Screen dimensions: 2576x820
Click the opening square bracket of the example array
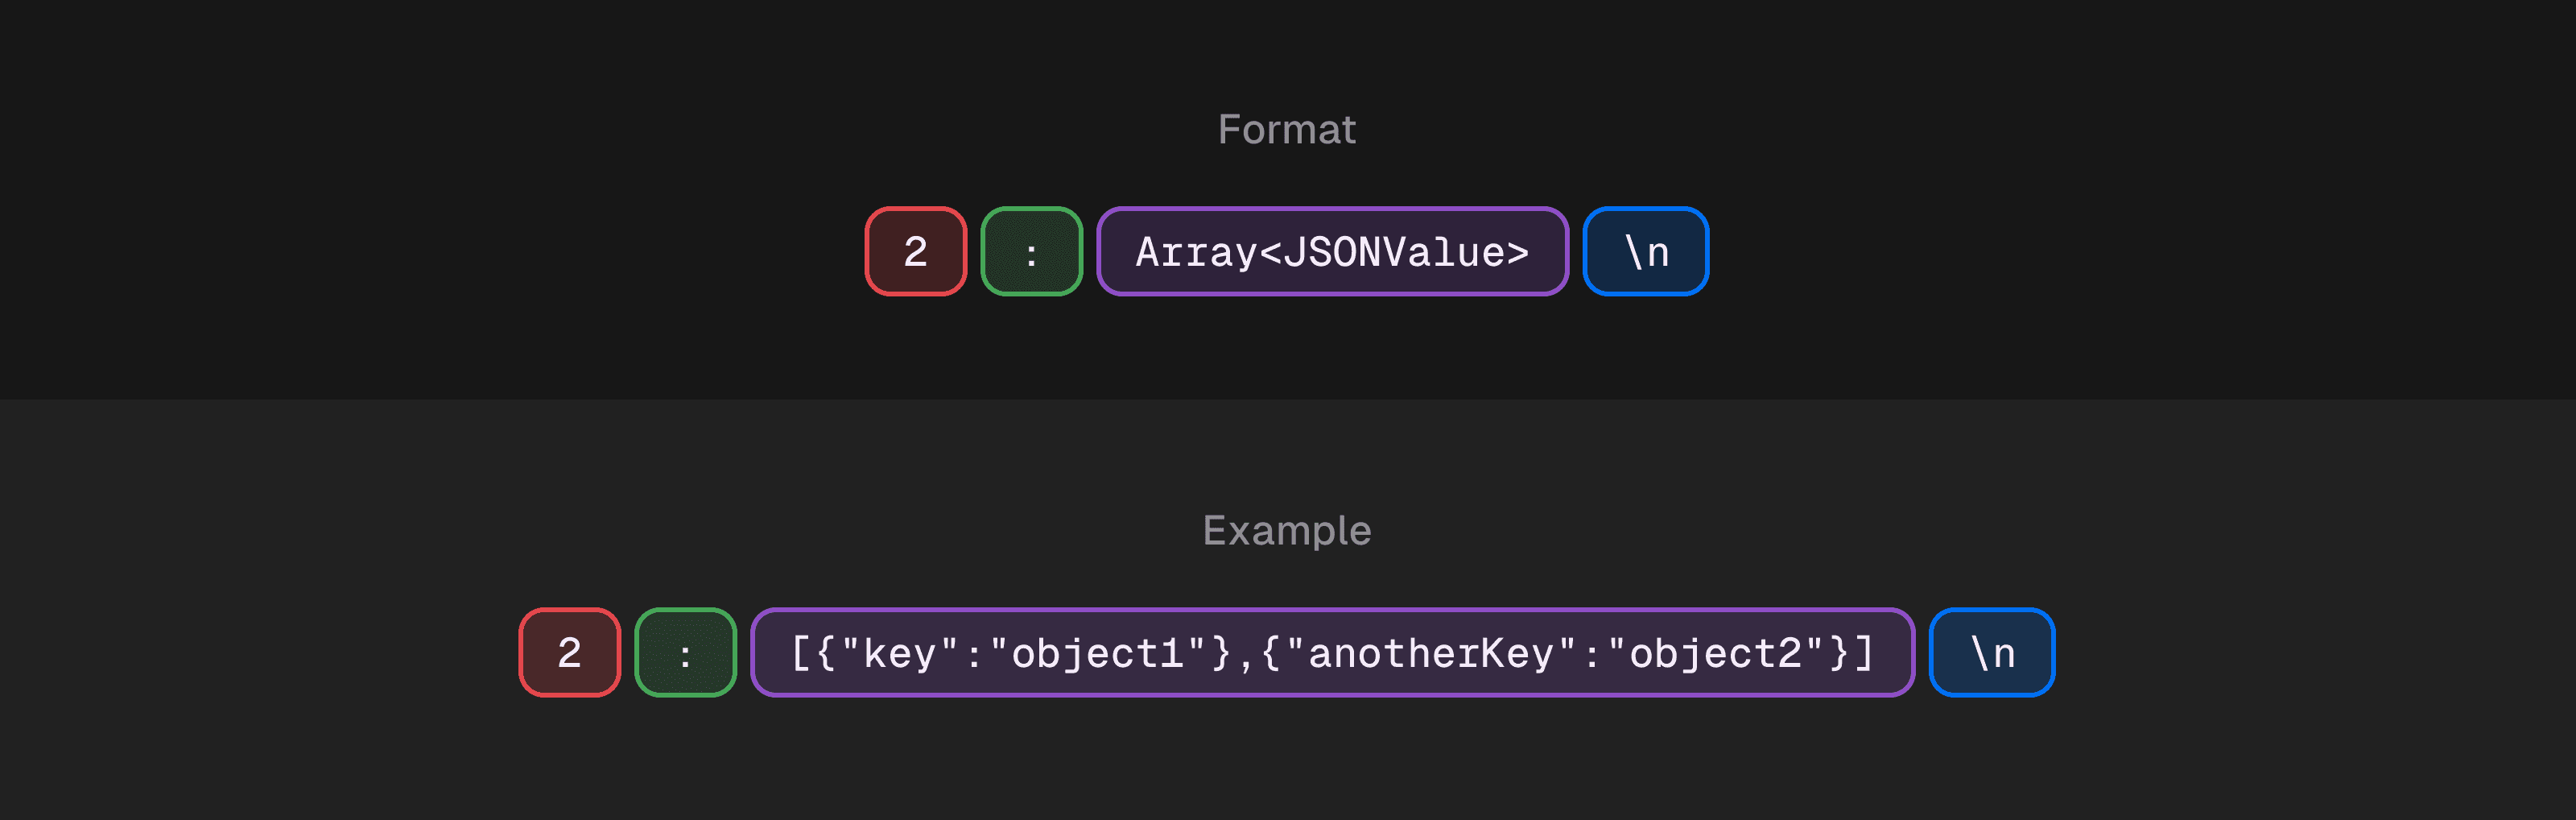click(x=800, y=654)
